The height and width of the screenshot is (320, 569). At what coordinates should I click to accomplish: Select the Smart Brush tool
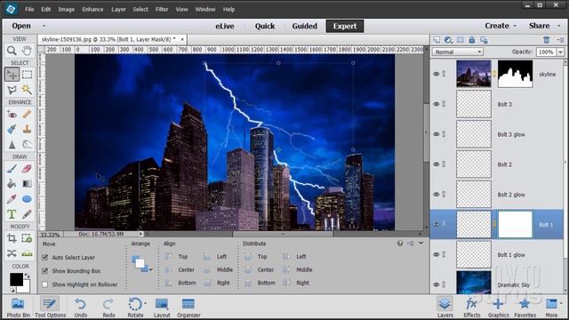tap(12, 129)
